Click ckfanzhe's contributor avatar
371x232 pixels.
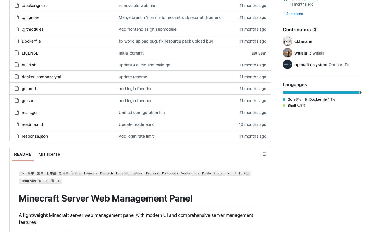click(x=288, y=41)
